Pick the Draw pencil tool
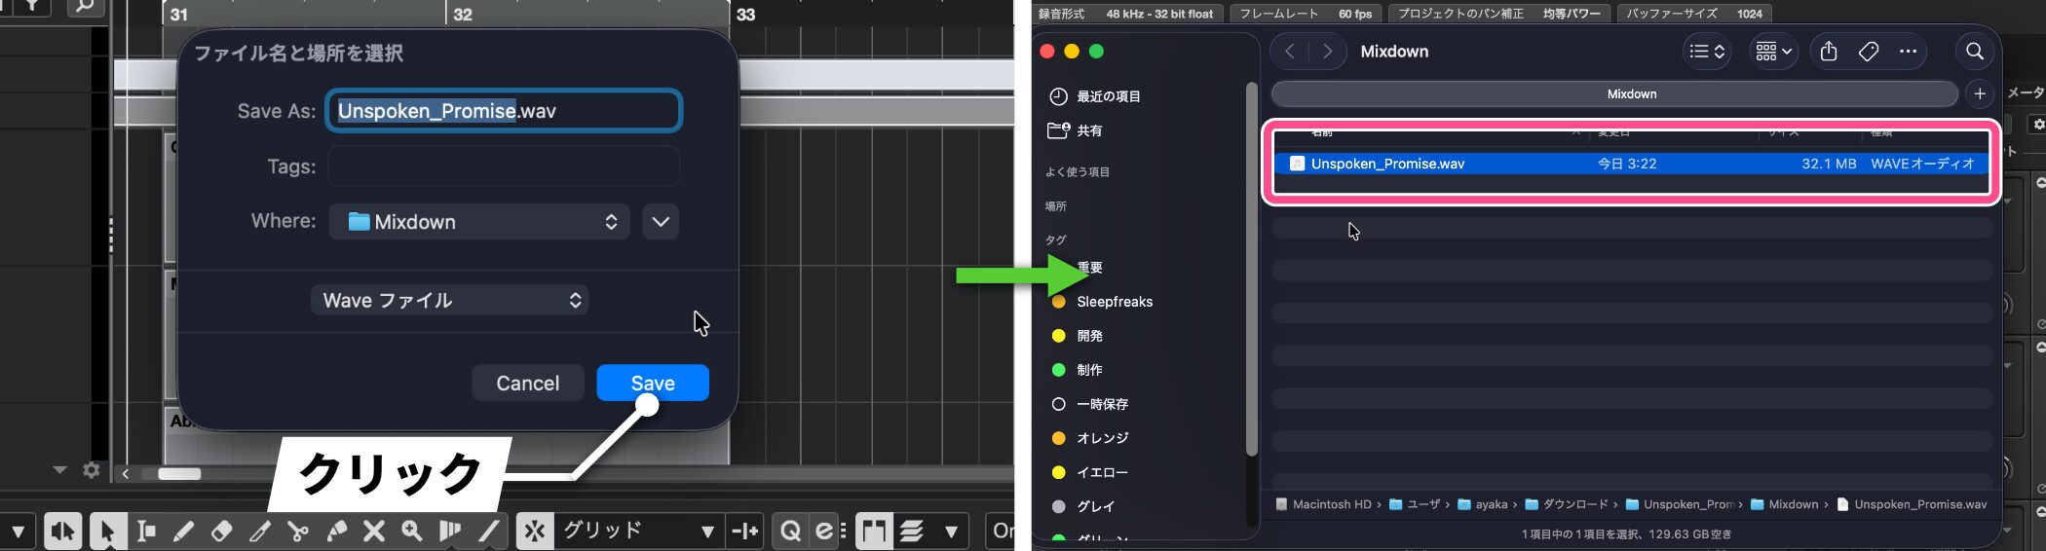The height and width of the screenshot is (551, 2046). pyautogui.click(x=183, y=531)
